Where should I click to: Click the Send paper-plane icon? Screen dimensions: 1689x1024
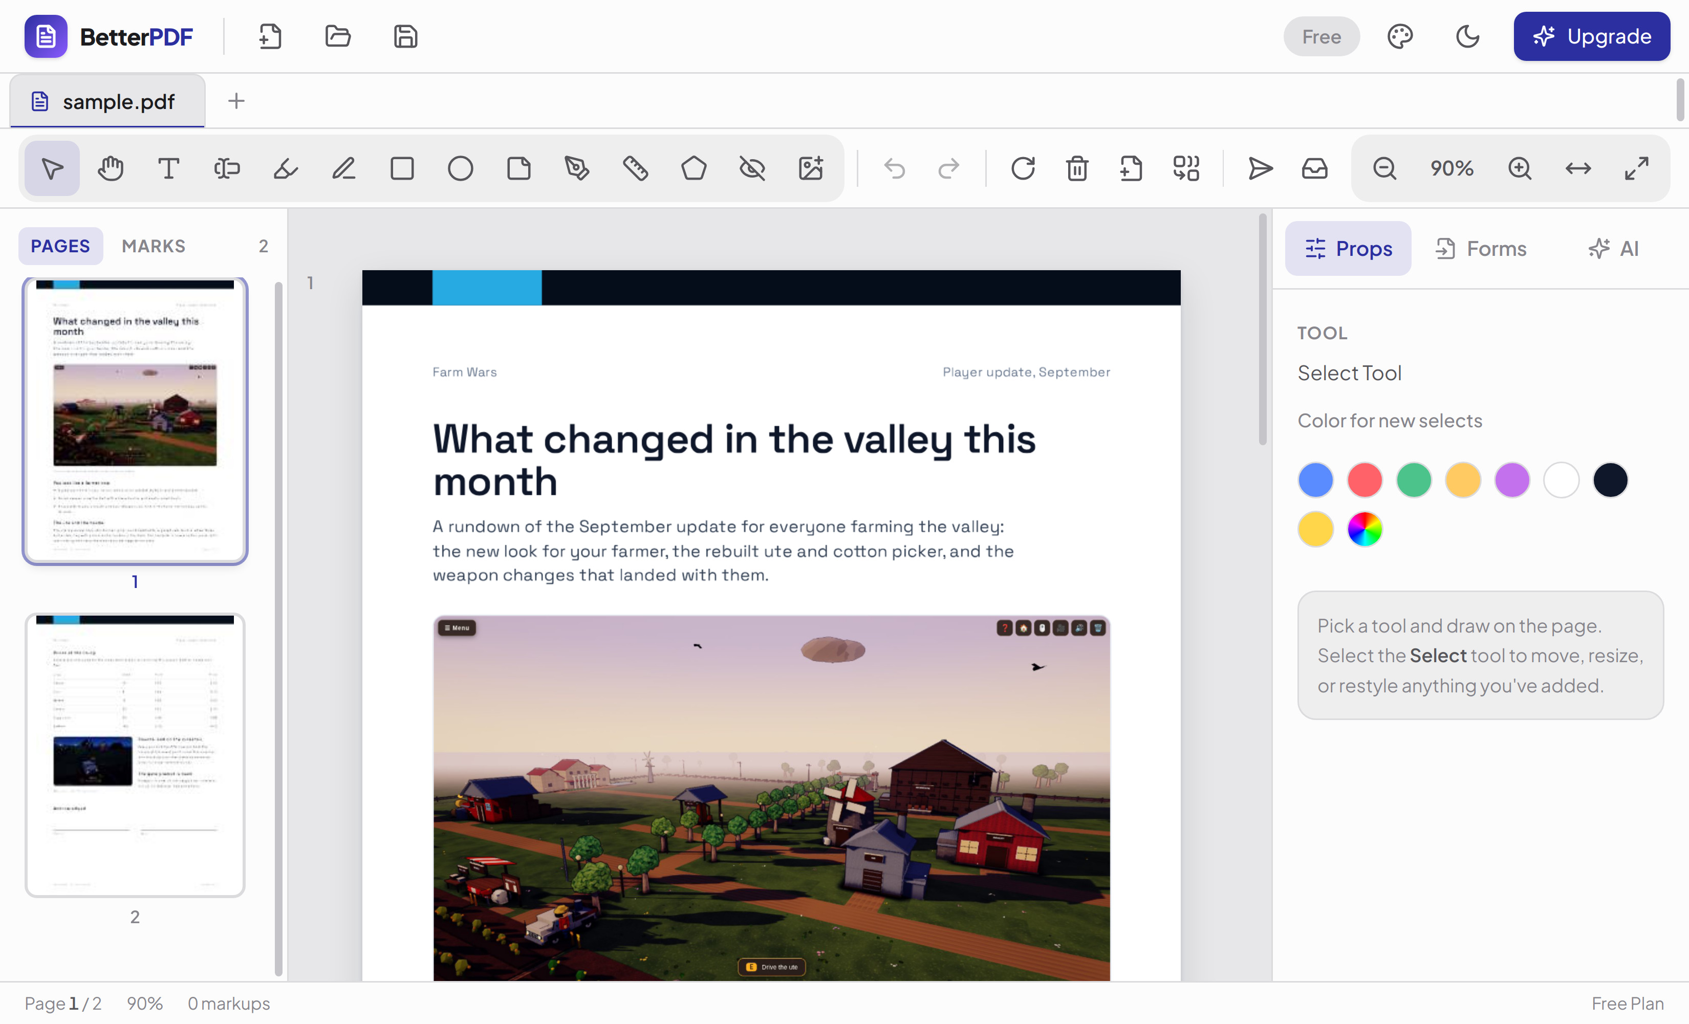pos(1260,168)
